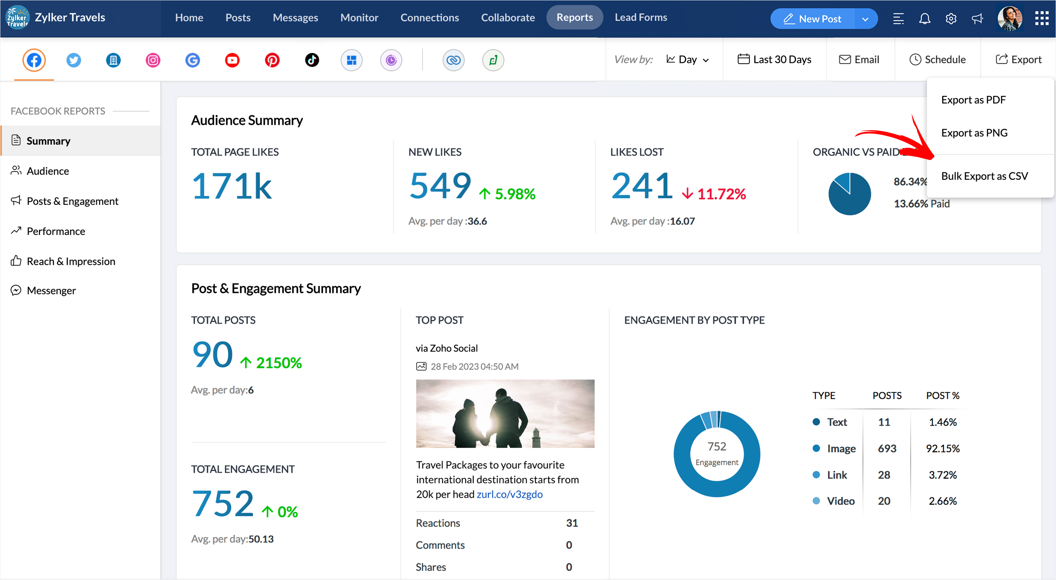Select the Pinterest channel icon

point(272,60)
